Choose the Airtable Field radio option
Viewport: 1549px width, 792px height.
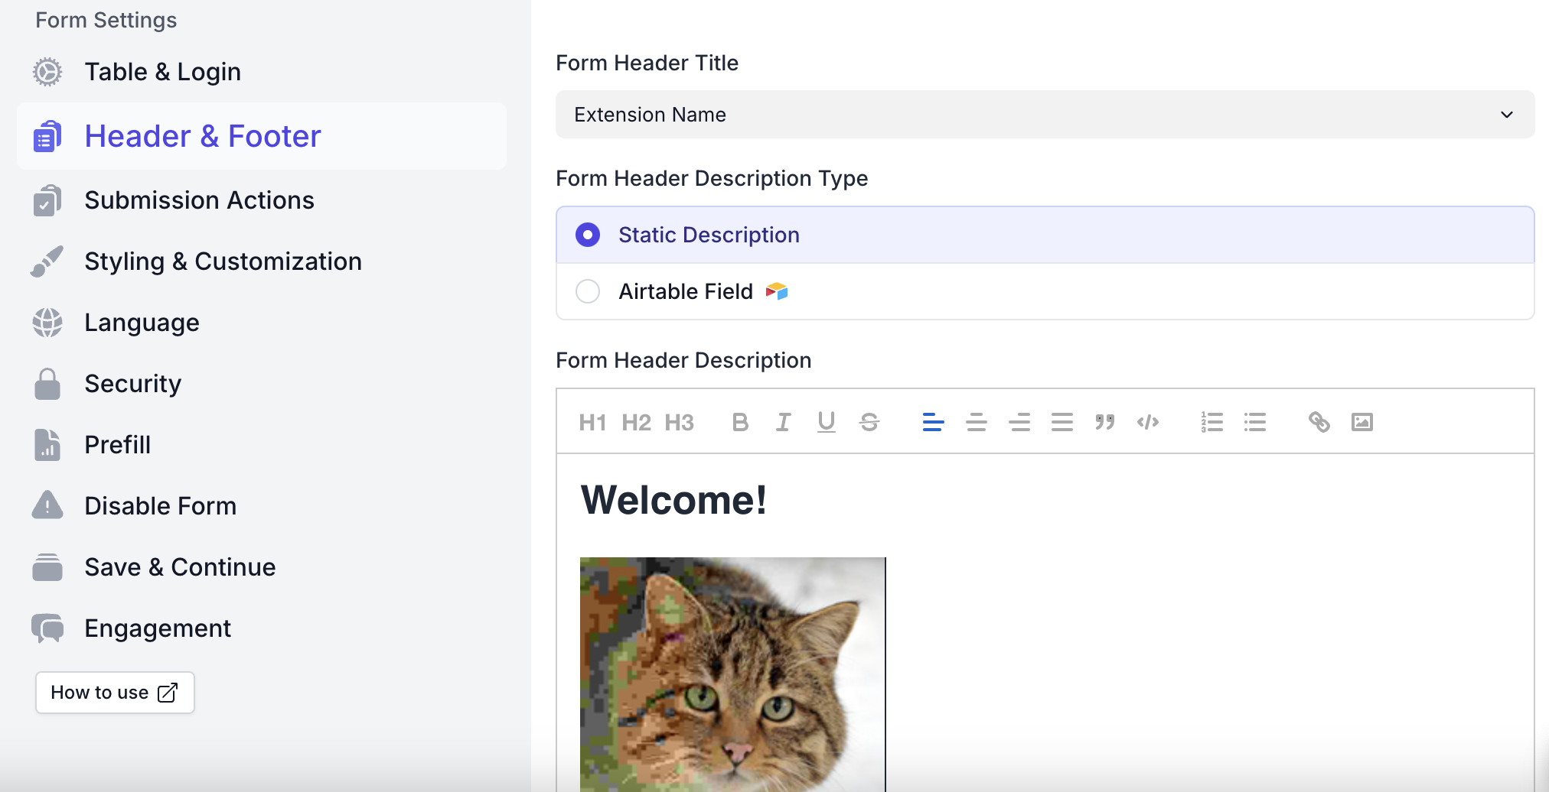click(x=588, y=291)
